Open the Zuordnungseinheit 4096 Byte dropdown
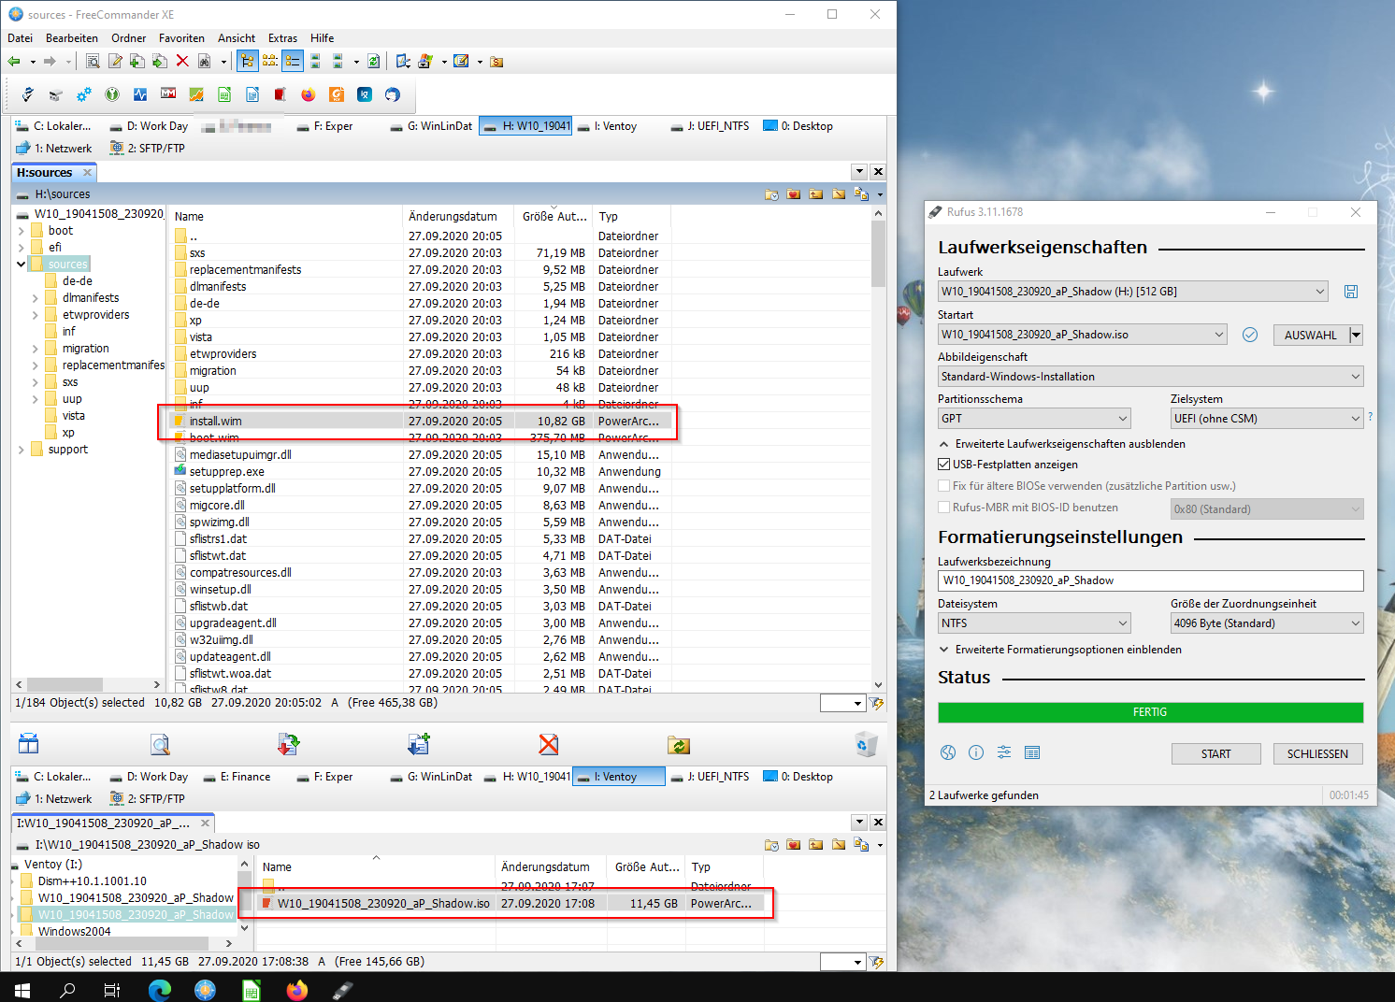This screenshot has height=1002, width=1395. pos(1267,623)
